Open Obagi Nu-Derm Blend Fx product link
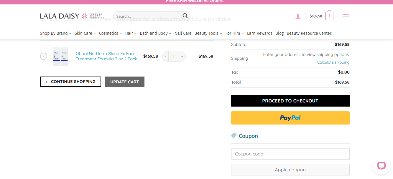 coord(106,56)
